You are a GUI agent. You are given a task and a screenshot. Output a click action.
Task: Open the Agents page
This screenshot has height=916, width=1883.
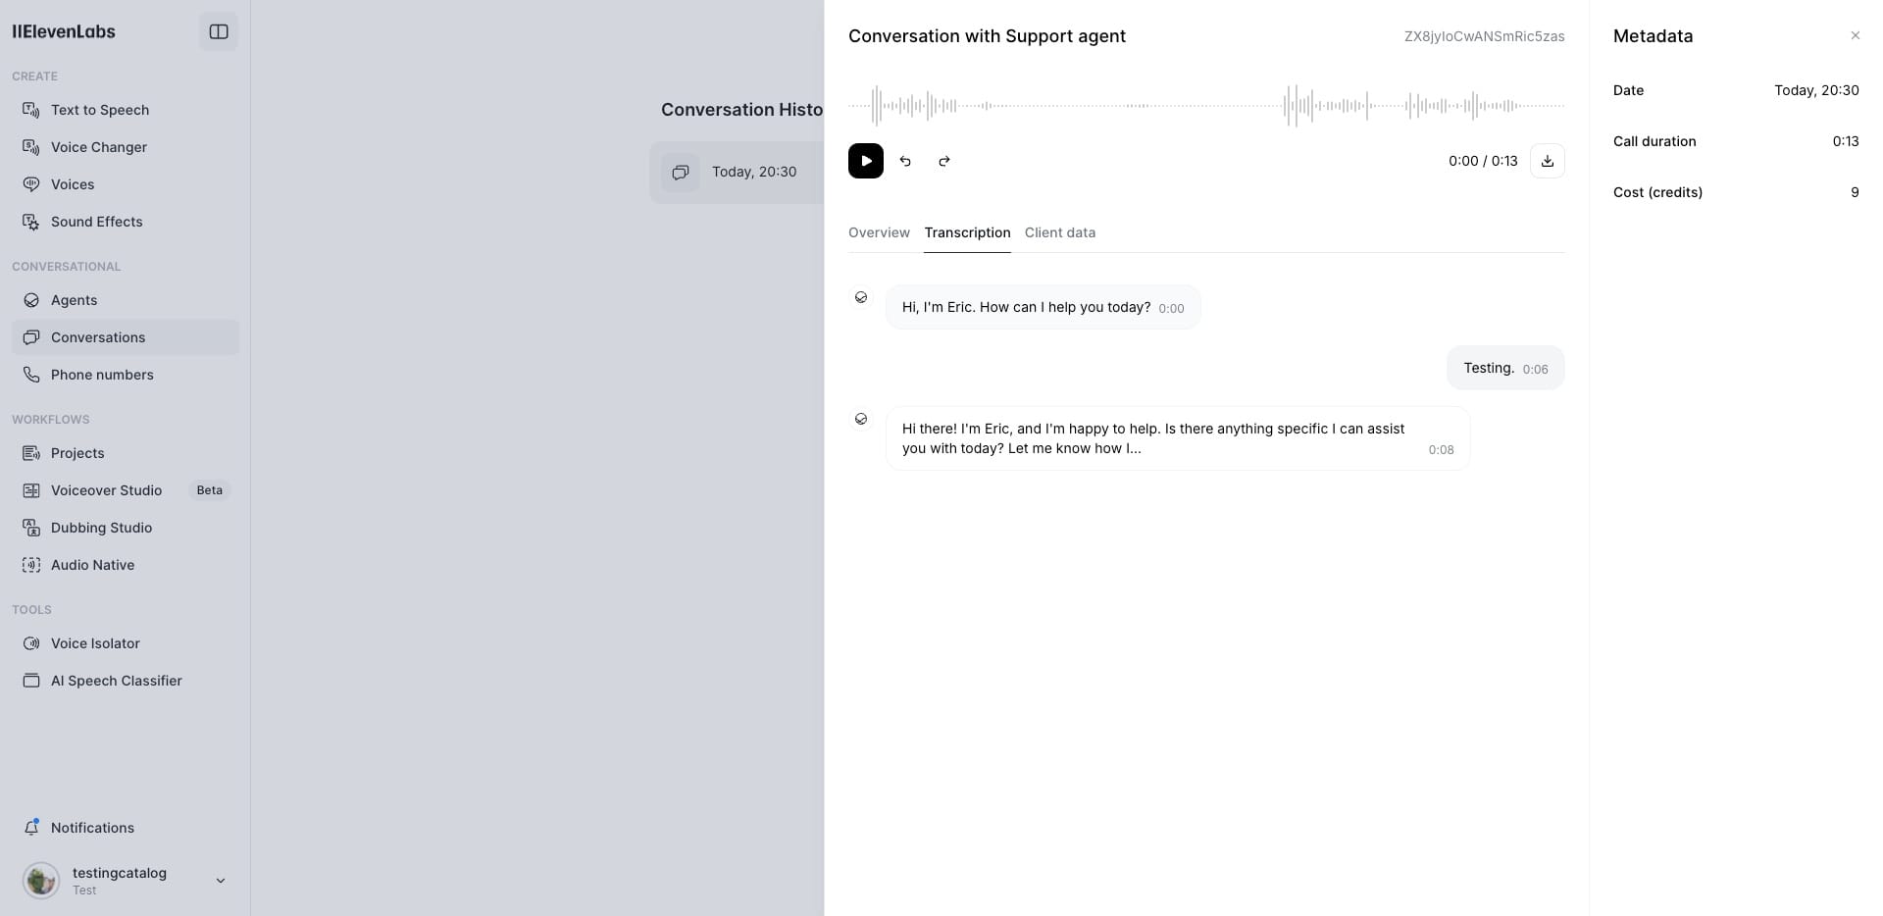point(126,300)
